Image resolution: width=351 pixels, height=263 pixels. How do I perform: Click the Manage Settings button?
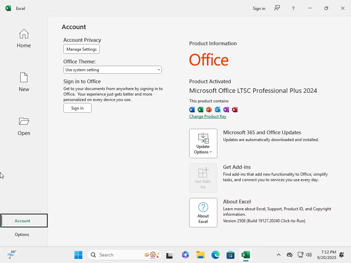(82, 49)
